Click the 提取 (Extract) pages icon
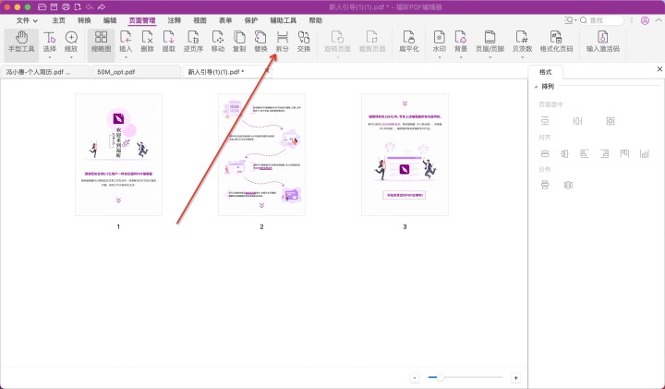 [x=170, y=41]
